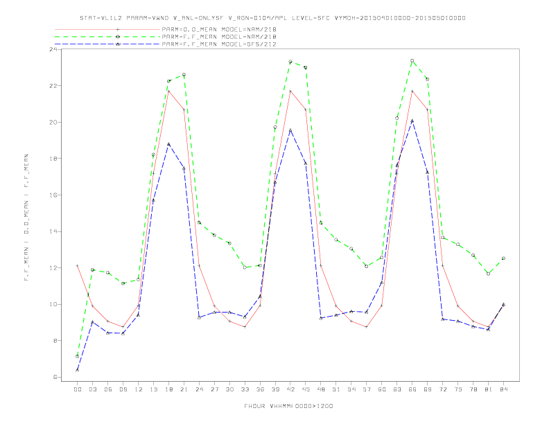
Task: Click green circle data point at hour 42 peak
Action: click(x=290, y=62)
